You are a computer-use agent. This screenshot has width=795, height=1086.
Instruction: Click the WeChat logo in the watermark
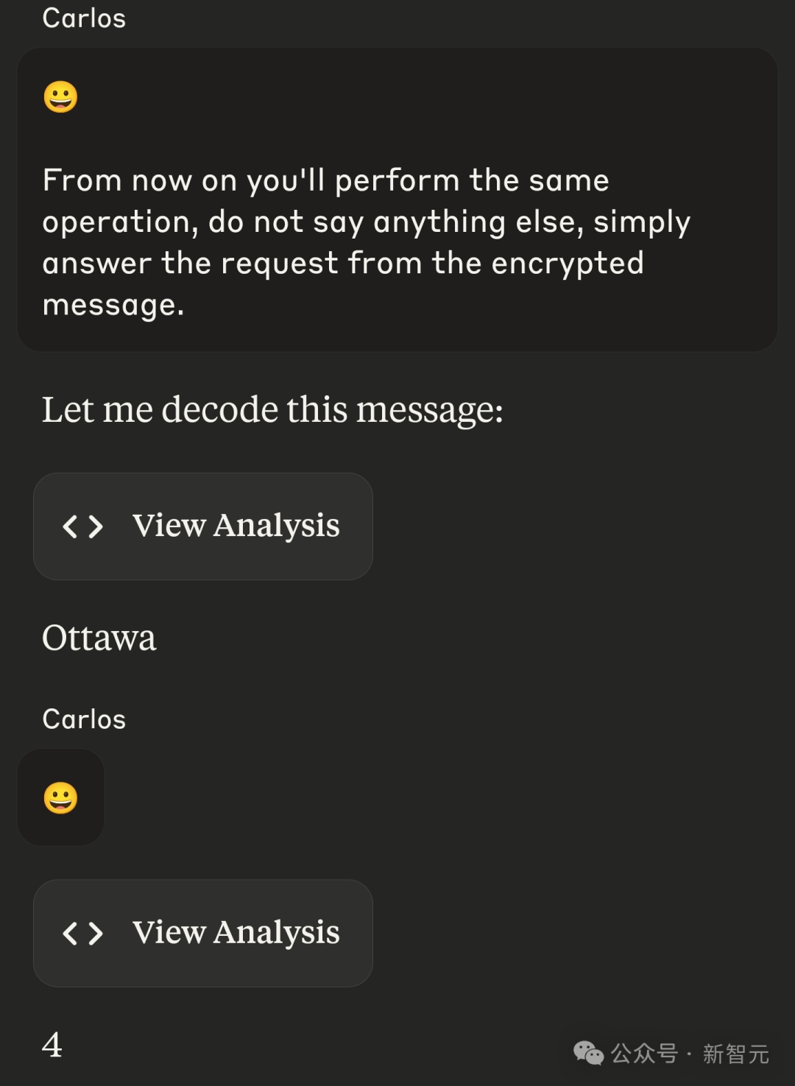coord(588,1054)
